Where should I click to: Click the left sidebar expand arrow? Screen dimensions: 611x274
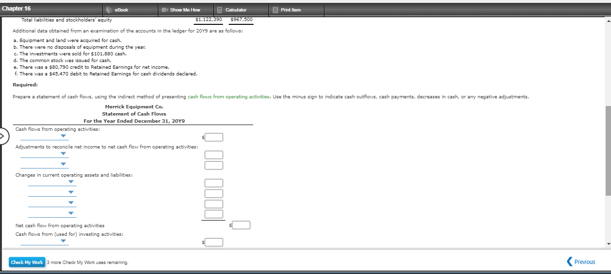tap(2, 136)
